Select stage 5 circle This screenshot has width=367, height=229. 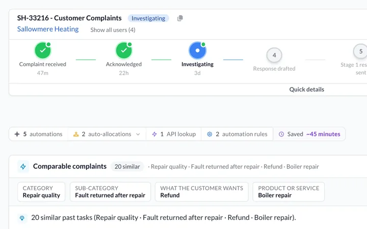[361, 51]
